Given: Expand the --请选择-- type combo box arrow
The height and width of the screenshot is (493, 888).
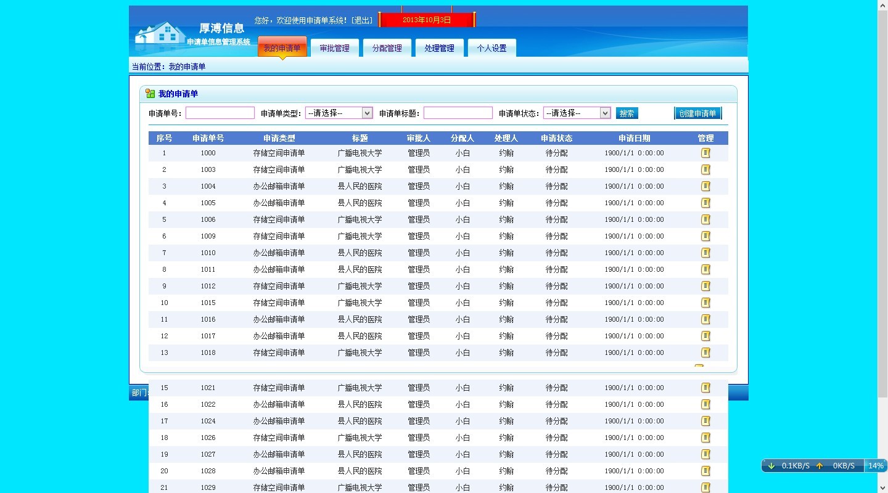Looking at the screenshot, I should pos(367,113).
